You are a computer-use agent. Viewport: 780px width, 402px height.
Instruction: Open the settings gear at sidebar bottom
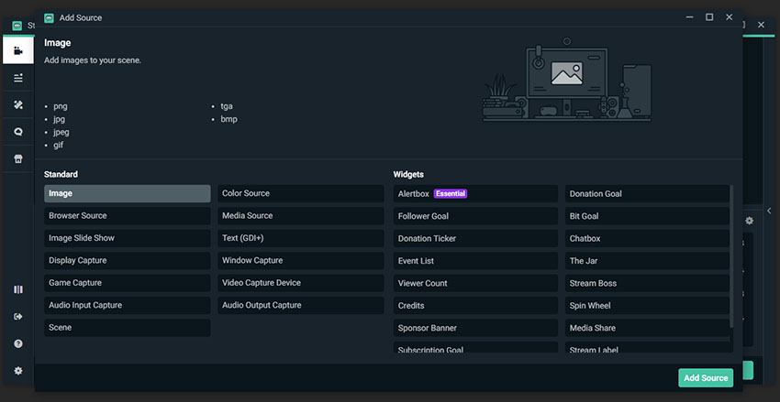[x=18, y=371]
